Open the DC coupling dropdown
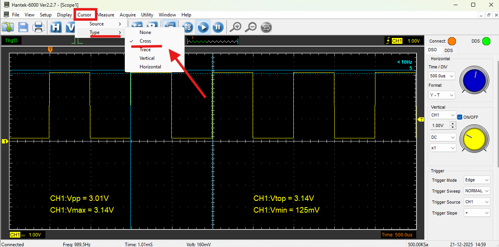Screen dimensions: 499x247 (x=443, y=138)
